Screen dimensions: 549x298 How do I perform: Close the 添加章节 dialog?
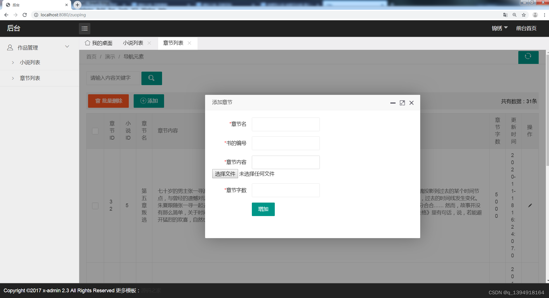411,103
